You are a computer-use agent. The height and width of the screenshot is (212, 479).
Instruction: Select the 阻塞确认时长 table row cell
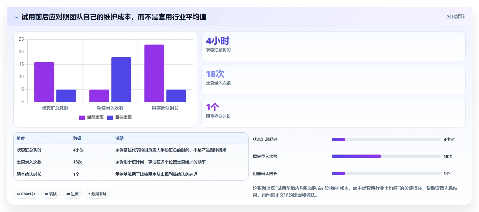pyautogui.click(x=29, y=174)
